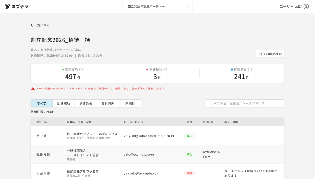This screenshot has width=315, height=179.
Task: Switch to the 到達成功 filter tab
Action: (x=64, y=104)
